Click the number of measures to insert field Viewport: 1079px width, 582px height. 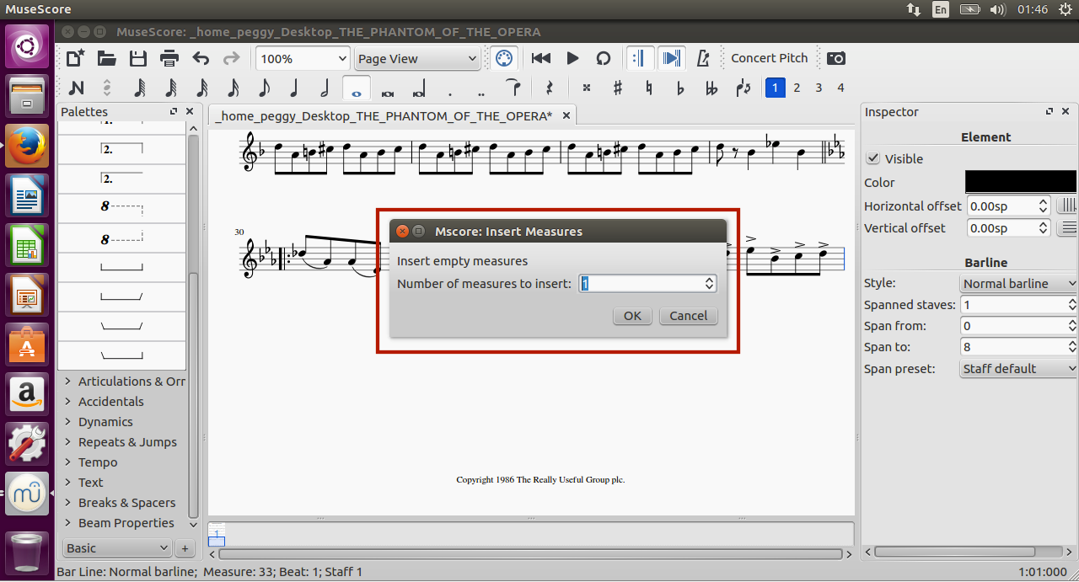(x=647, y=284)
